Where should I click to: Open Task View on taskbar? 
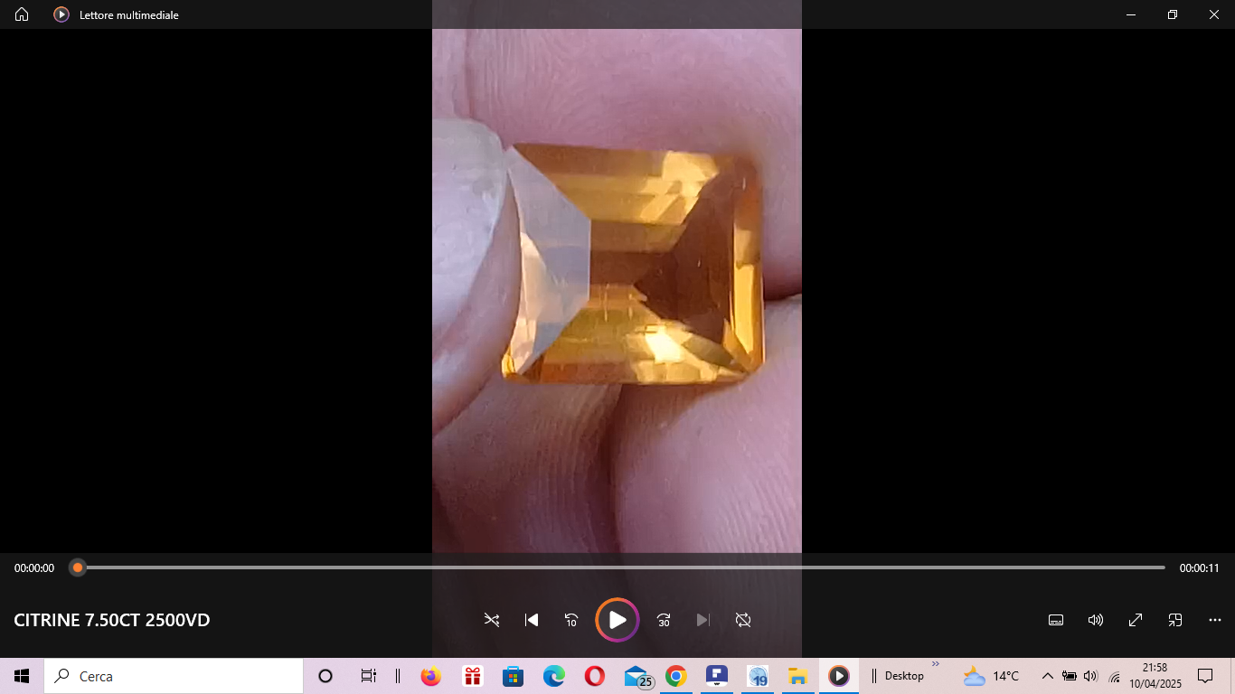tap(368, 676)
